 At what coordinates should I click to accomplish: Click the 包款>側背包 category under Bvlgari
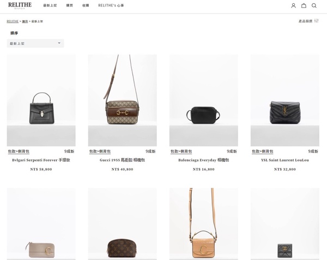point(19,151)
